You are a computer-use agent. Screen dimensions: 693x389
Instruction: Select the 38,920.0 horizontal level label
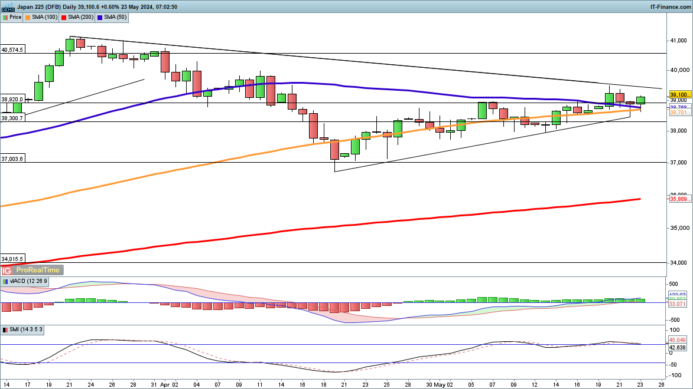pos(12,100)
